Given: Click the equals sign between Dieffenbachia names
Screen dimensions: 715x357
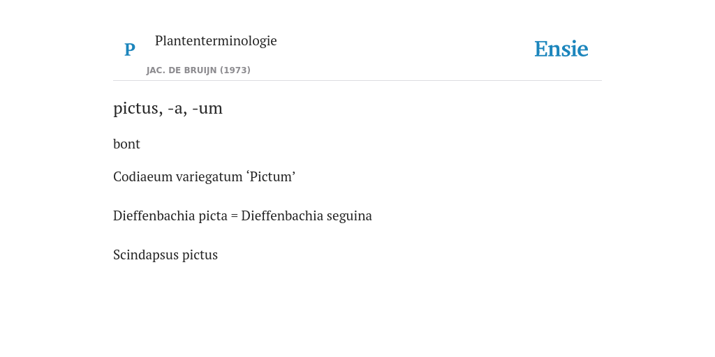Looking at the screenshot, I should point(235,216).
